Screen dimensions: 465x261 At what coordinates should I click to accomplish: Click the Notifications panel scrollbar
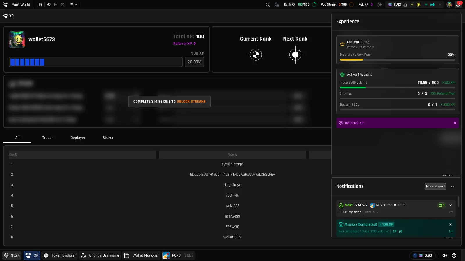click(459, 202)
